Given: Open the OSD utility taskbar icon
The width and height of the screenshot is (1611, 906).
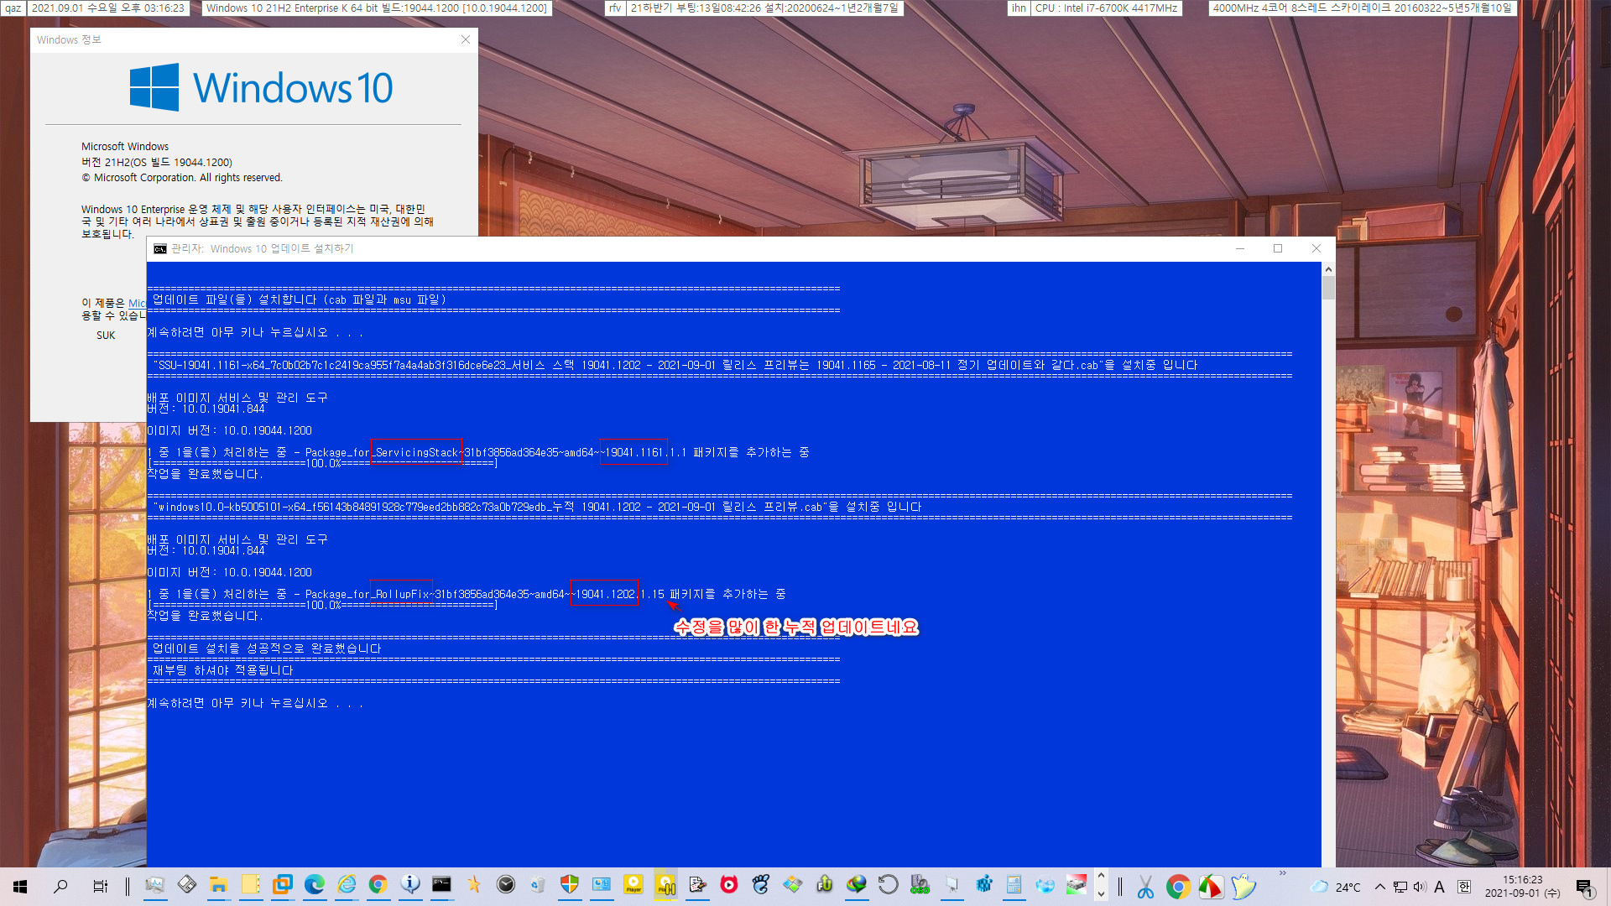Looking at the screenshot, I should [920, 884].
